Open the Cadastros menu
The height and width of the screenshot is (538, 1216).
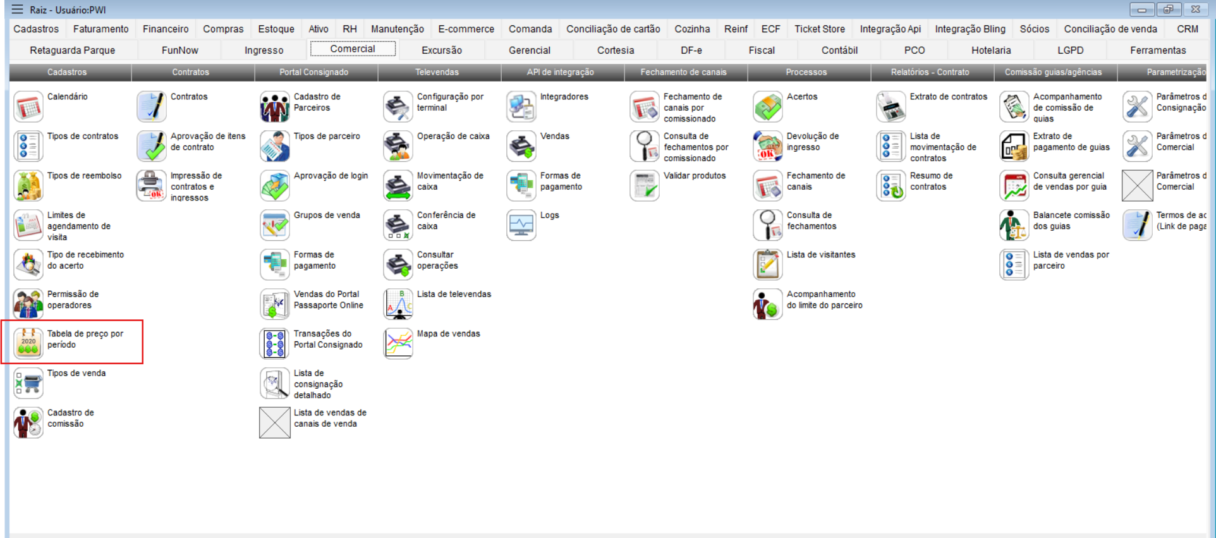click(x=36, y=29)
